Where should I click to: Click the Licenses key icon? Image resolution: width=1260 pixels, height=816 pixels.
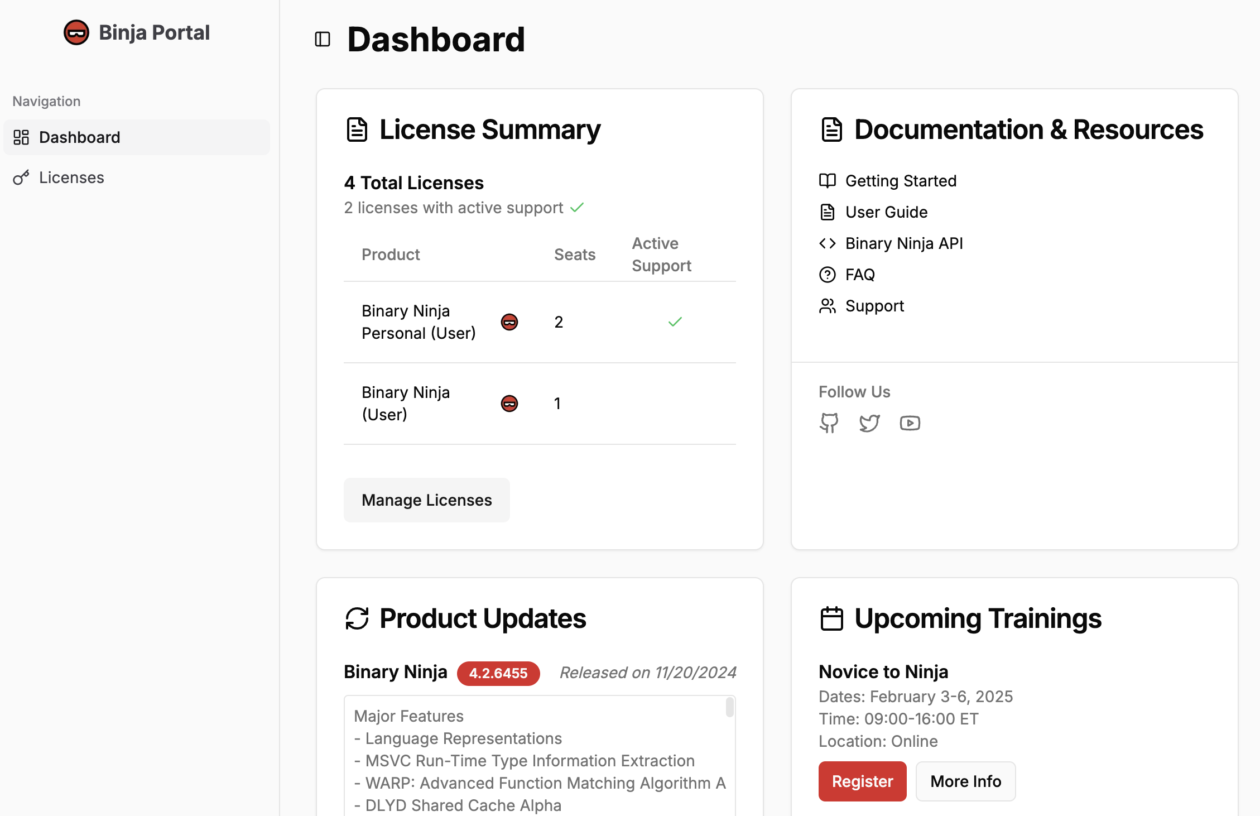[x=21, y=177]
